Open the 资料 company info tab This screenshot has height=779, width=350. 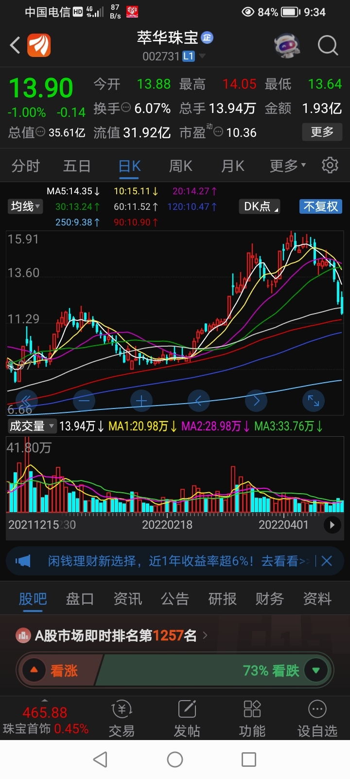(317, 598)
